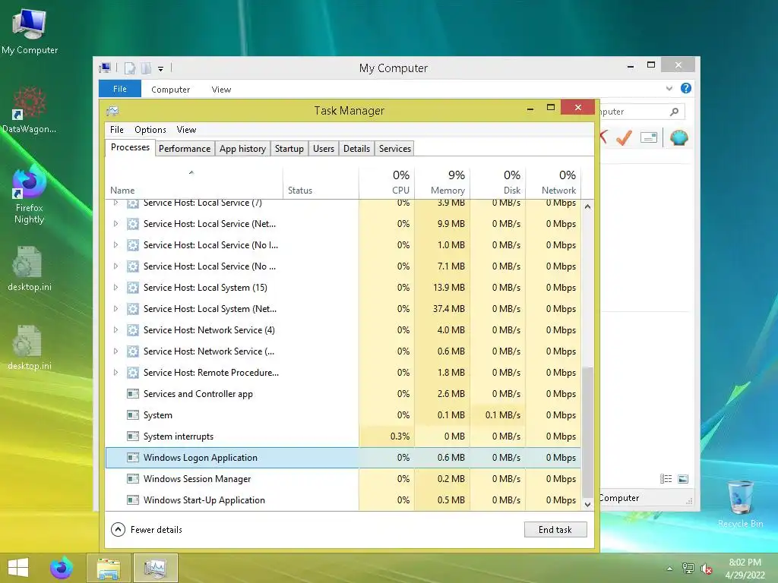This screenshot has height=583, width=778.
Task: Click the orange checkmark icon in My Computer
Action: coord(624,137)
